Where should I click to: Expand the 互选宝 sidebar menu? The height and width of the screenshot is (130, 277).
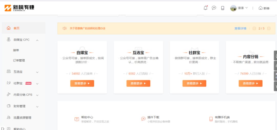point(37,72)
